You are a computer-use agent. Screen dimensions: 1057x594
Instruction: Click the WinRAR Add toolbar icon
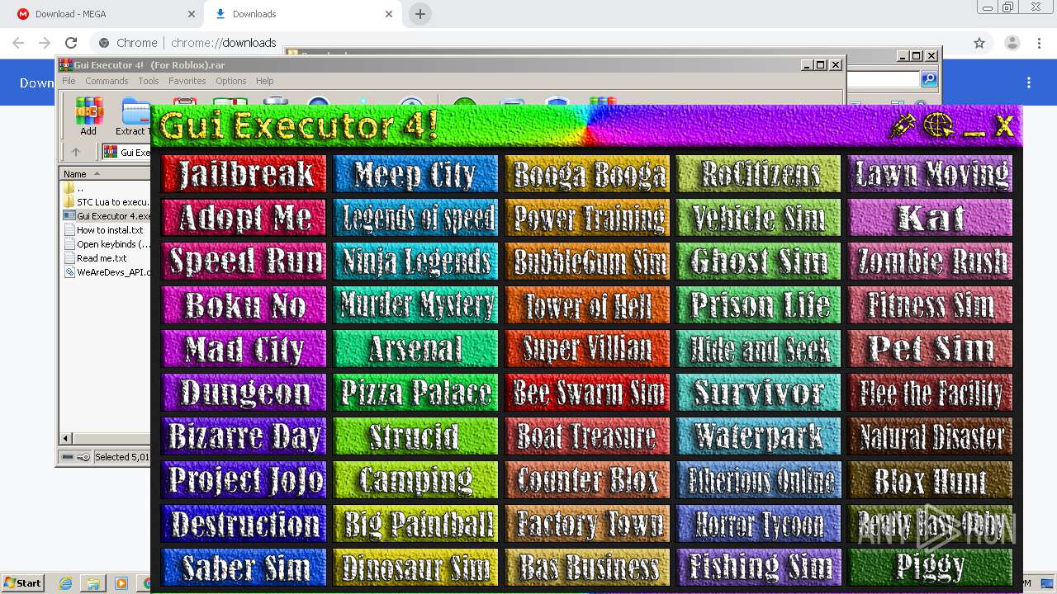click(88, 116)
